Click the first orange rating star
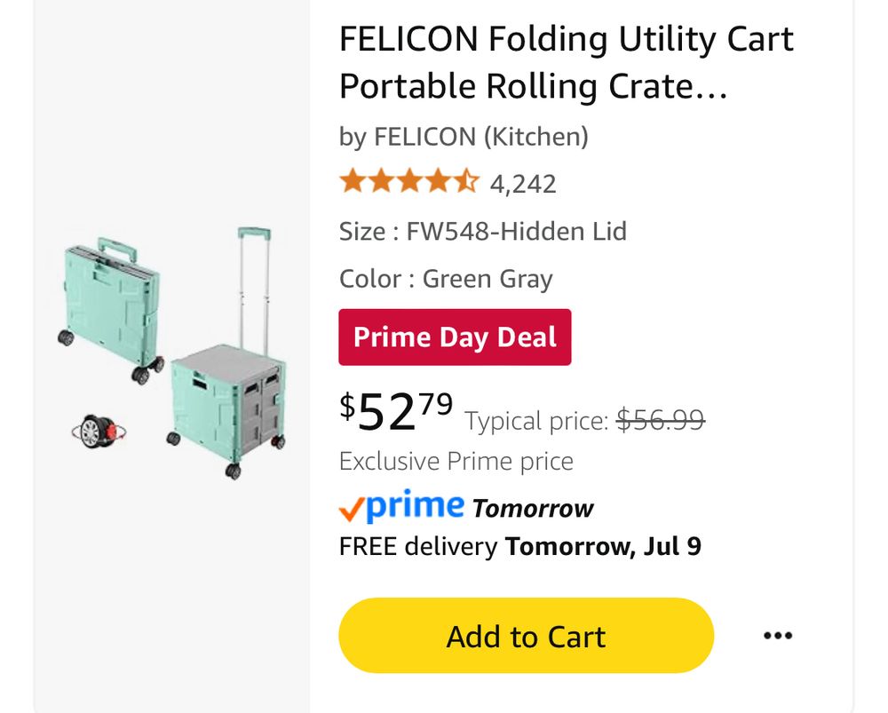 353,181
